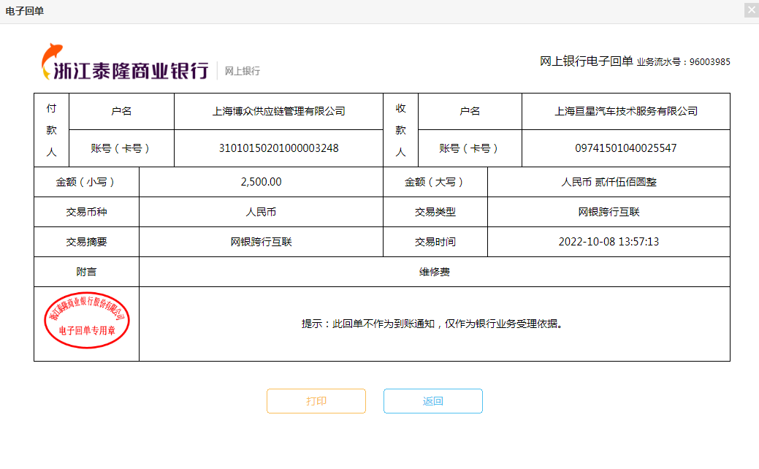Select payer name 上海博众供应链管理有限公司
Screen dimensions: 759x469
pyautogui.click(x=278, y=112)
